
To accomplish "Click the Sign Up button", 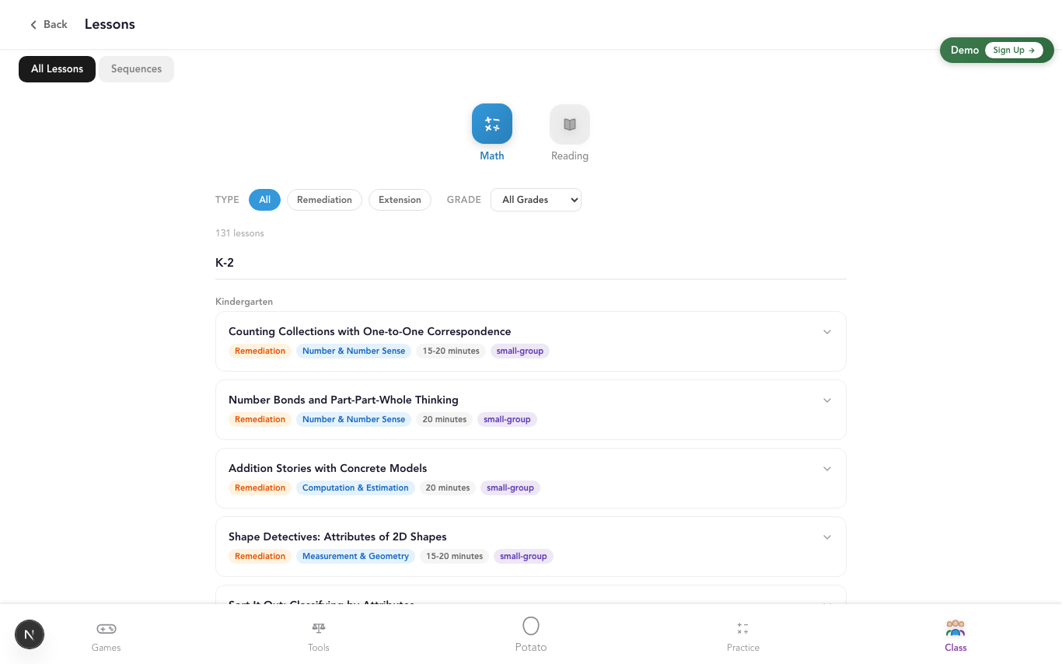I will pyautogui.click(x=1015, y=50).
